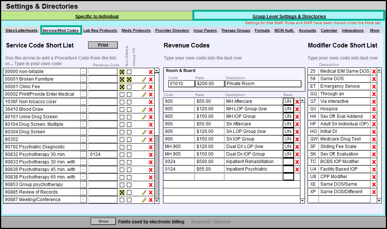387x229 pixels.
Task: Click pencil edit icon for Broken Furniture
Action: [144, 79]
